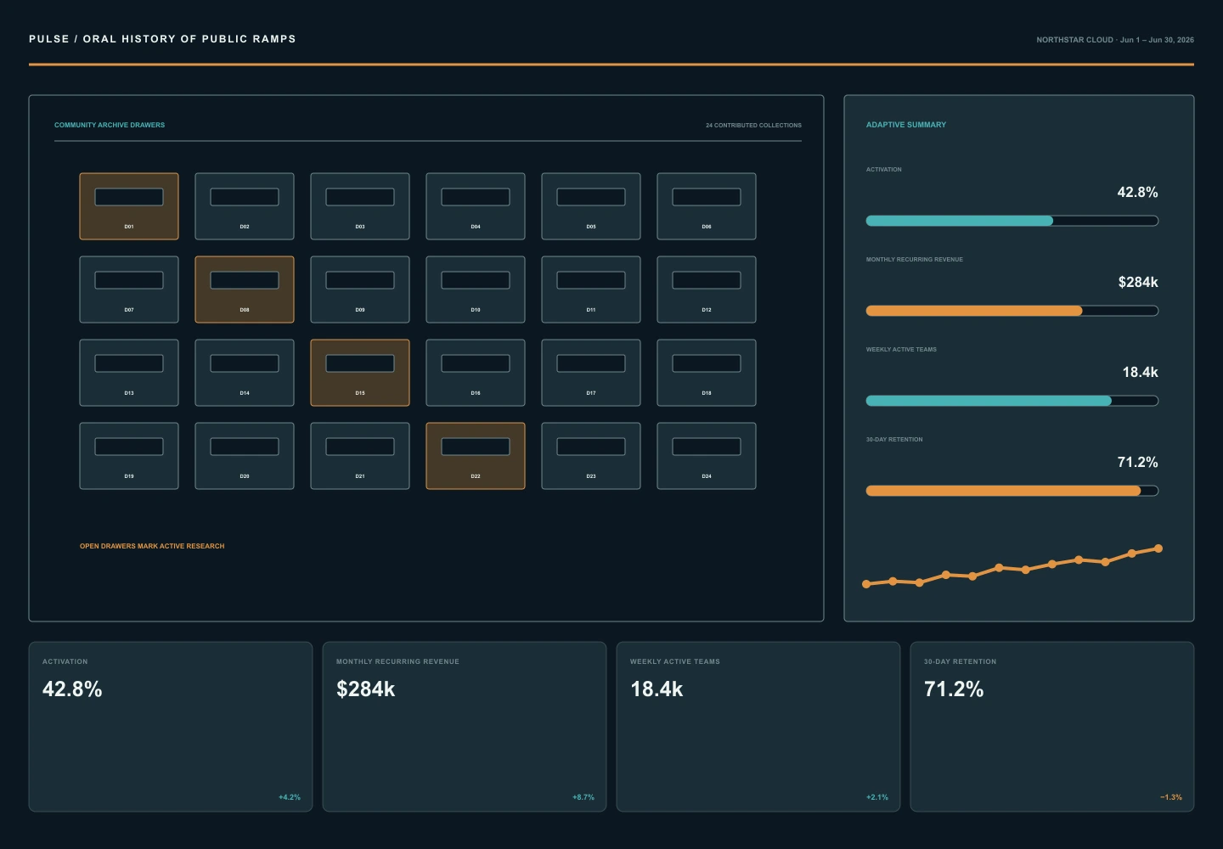Image resolution: width=1223 pixels, height=849 pixels.
Task: Select drawer D16
Action: click(476, 373)
